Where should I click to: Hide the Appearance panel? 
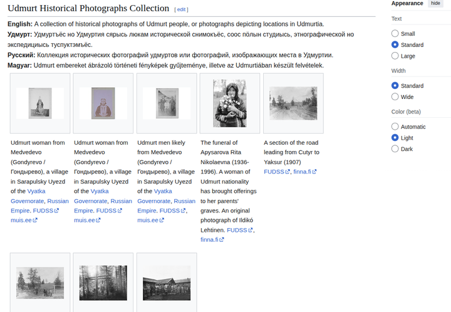pos(435,3)
